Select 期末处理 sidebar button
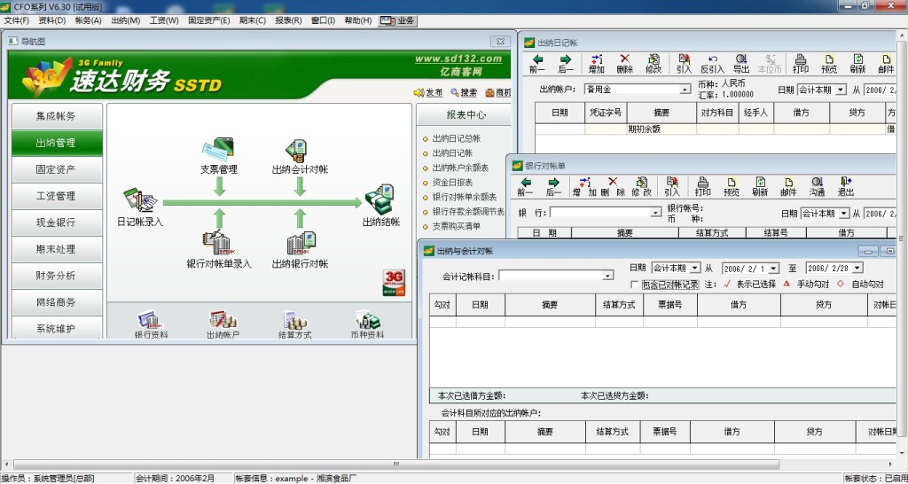This screenshot has height=484, width=908. pos(56,249)
